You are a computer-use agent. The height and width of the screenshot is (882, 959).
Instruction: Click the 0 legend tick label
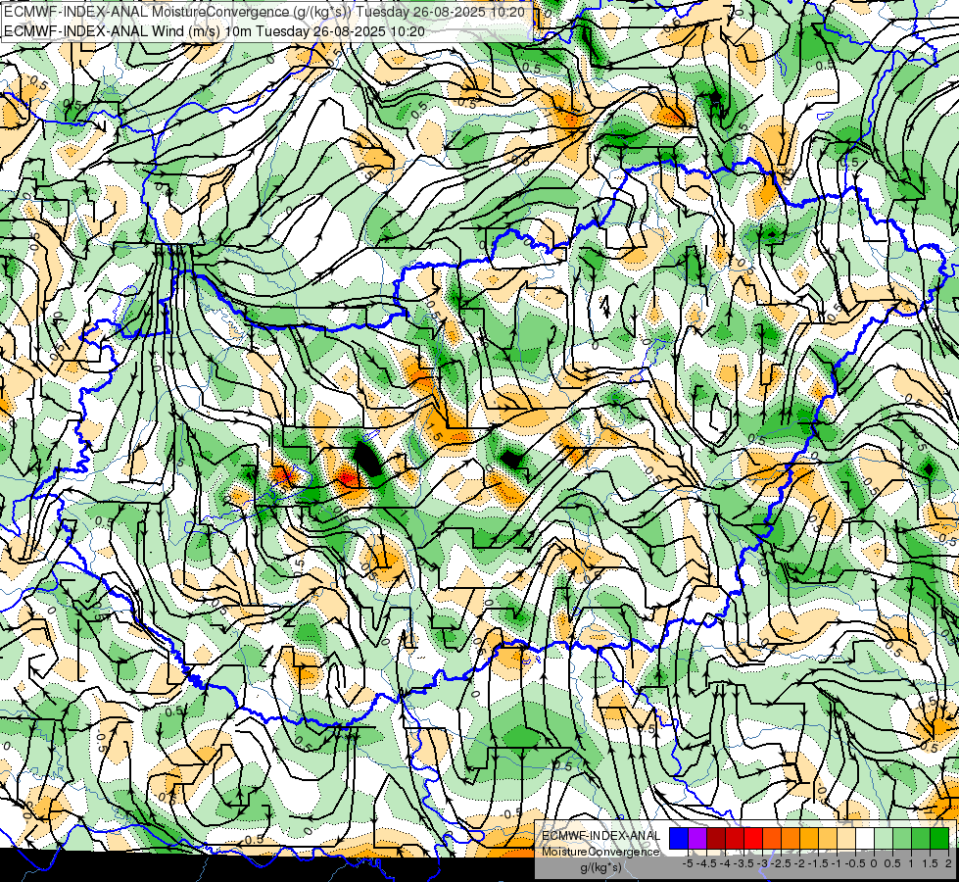click(874, 863)
